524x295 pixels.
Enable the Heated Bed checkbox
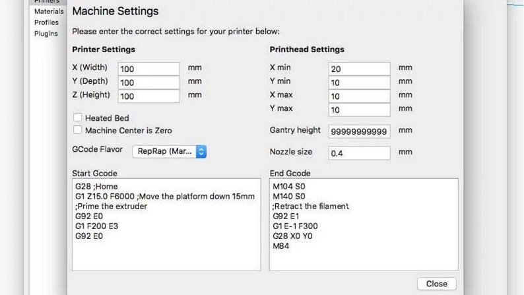(77, 117)
